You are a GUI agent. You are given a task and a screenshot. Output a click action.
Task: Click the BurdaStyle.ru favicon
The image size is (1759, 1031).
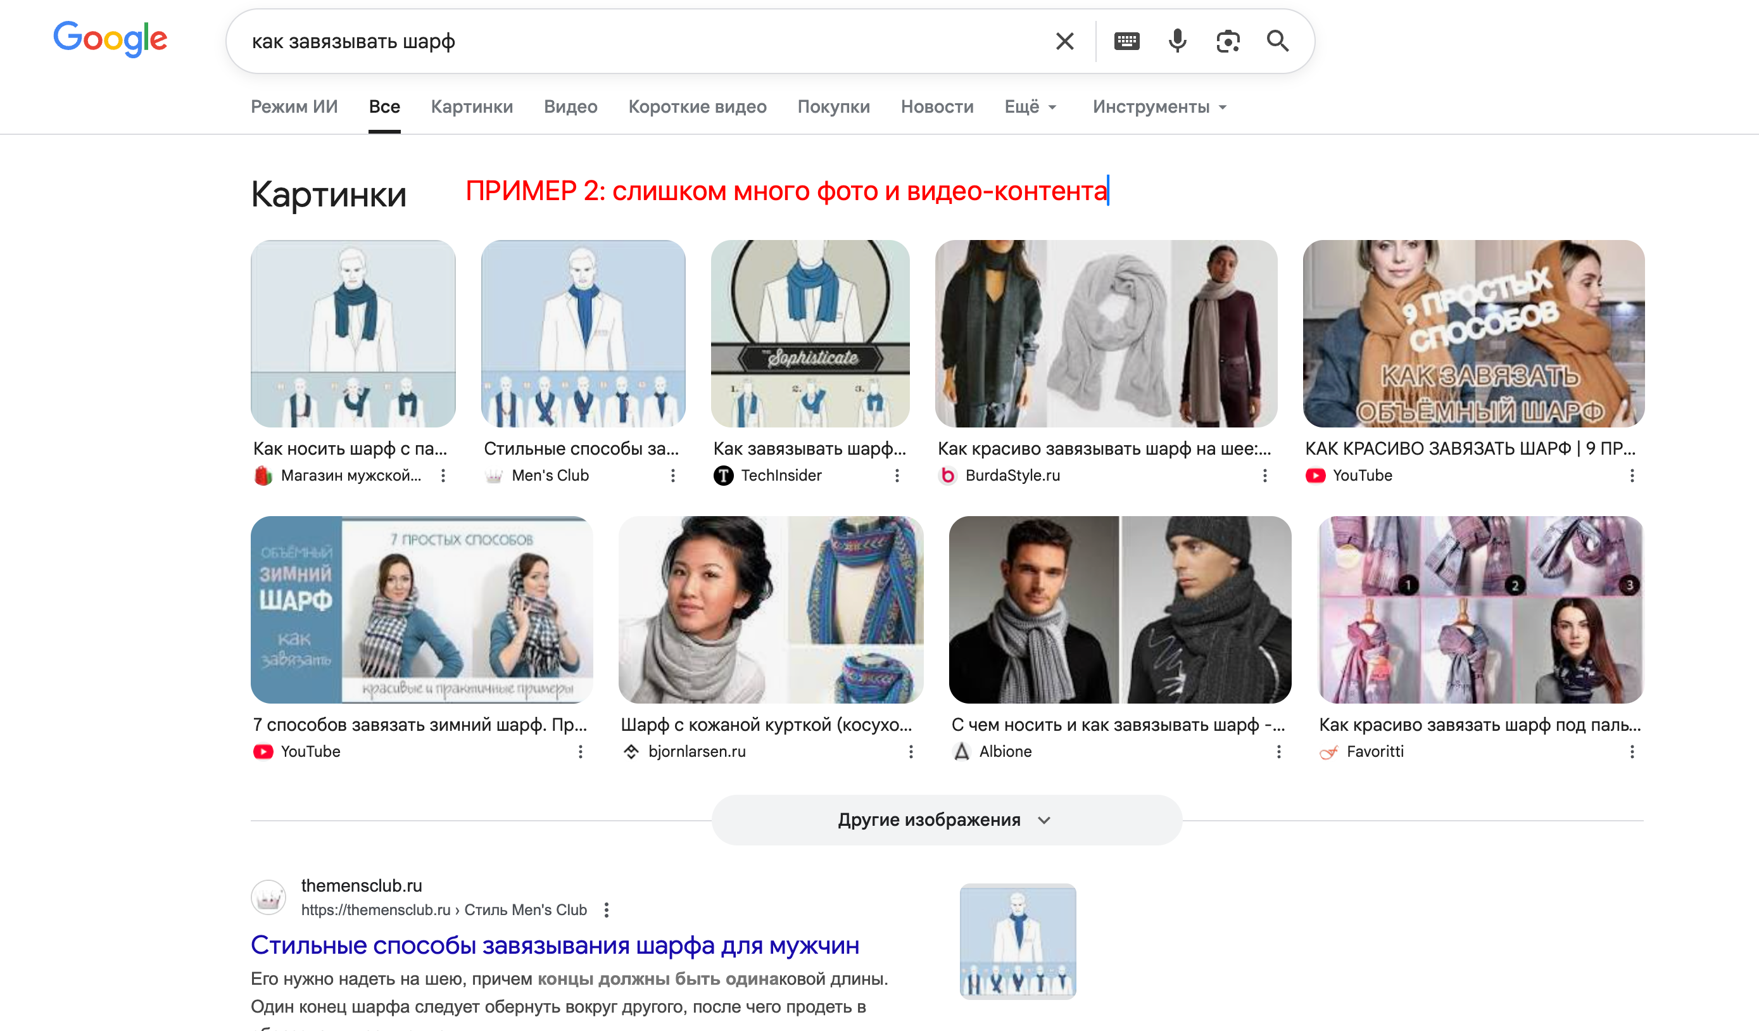[947, 476]
